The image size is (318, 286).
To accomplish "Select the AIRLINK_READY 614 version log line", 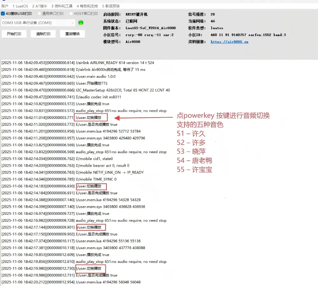I will [x=78, y=63].
